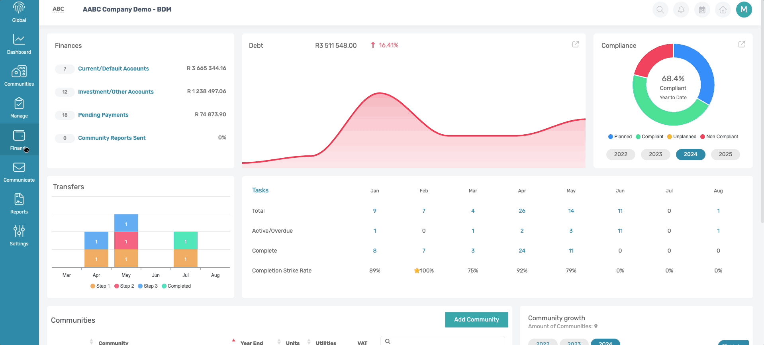Toggle Unplanned legend in Compliance chart
This screenshot has height=345, width=764.
coord(682,137)
